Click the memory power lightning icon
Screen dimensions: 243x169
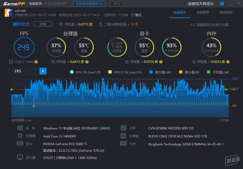(x=194, y=62)
